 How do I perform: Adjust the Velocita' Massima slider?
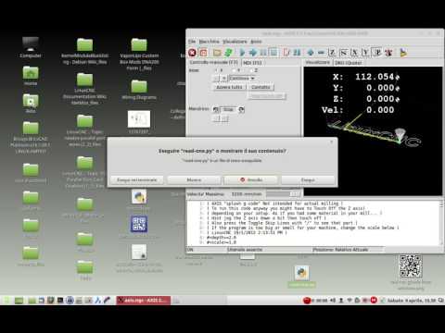283,194
